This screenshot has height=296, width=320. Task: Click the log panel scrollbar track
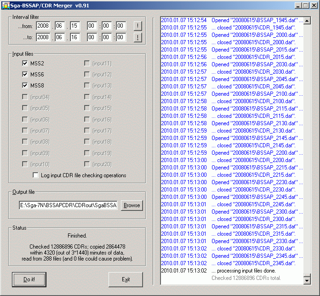click(x=307, y=149)
